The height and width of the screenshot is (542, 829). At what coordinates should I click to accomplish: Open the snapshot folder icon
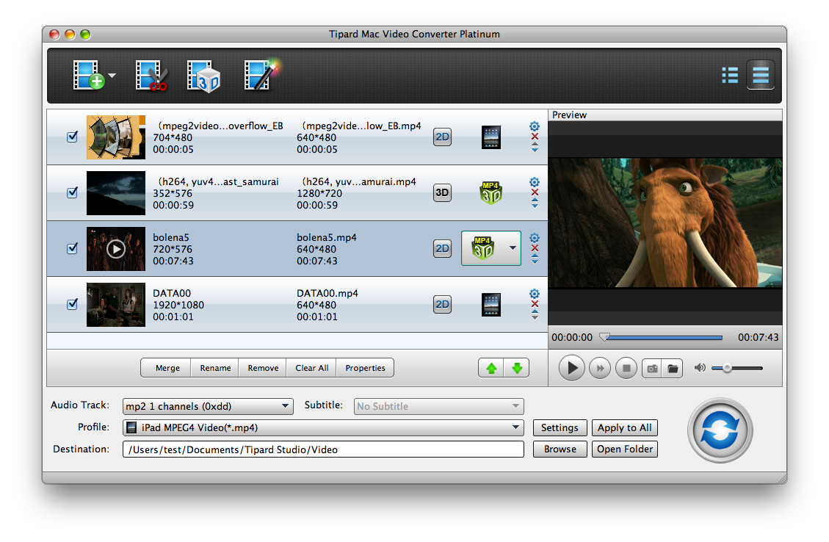[x=673, y=369]
